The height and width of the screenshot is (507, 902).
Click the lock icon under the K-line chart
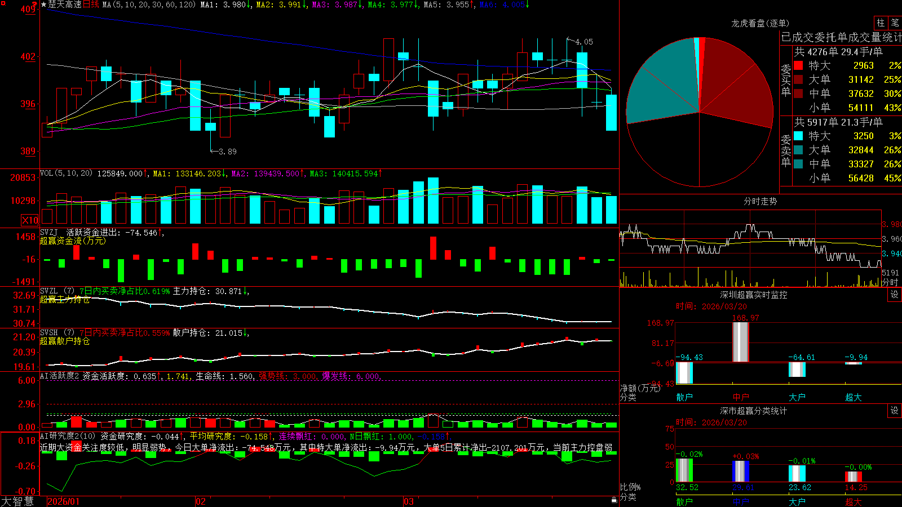(614, 500)
